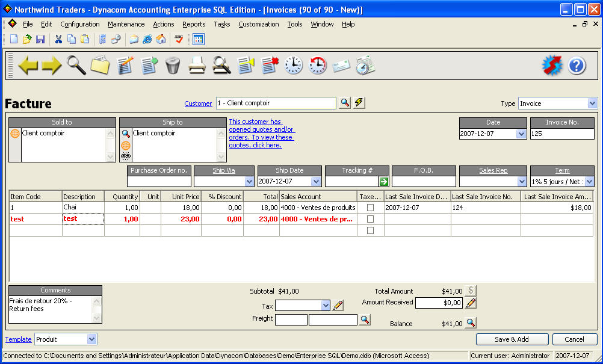Open the Tax dropdown
The height and width of the screenshot is (364, 603).
click(326, 306)
